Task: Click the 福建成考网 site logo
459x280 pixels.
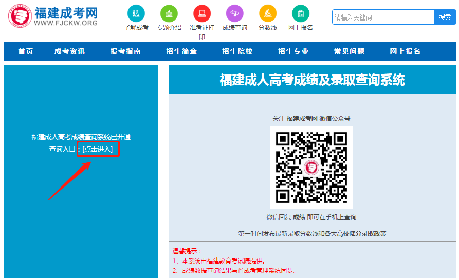Action: point(53,16)
